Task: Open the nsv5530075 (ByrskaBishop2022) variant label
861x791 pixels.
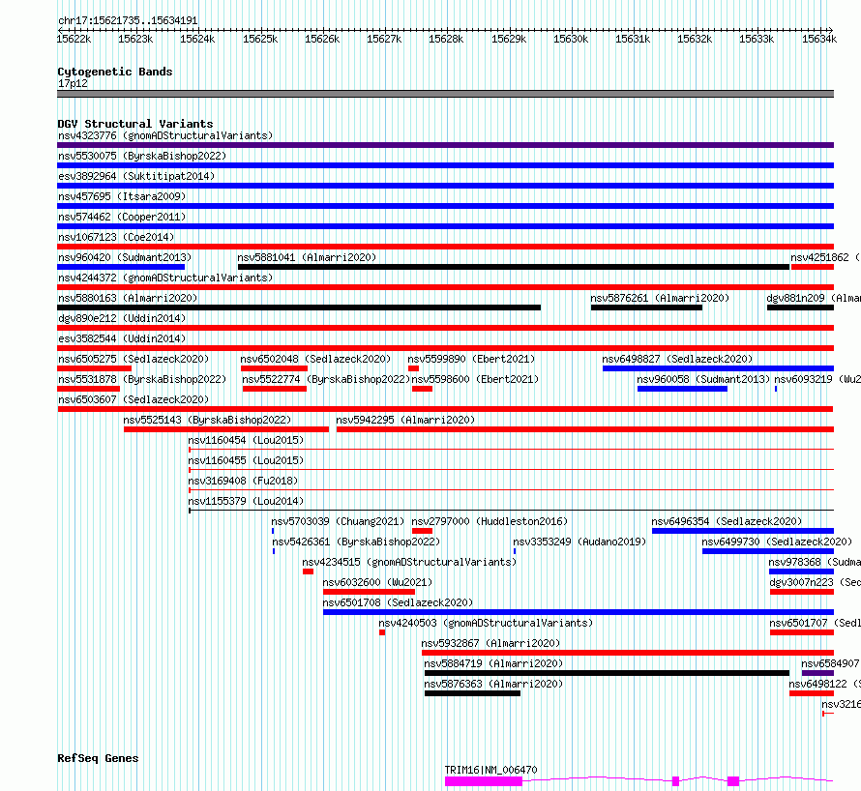Action: click(142, 156)
